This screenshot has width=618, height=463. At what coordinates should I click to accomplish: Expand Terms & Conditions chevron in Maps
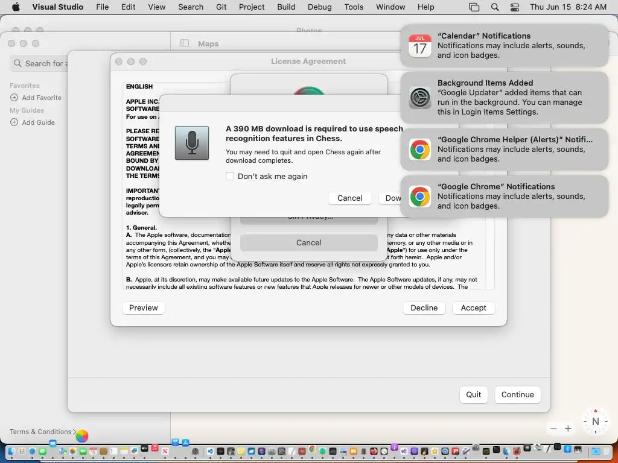pyautogui.click(x=74, y=432)
